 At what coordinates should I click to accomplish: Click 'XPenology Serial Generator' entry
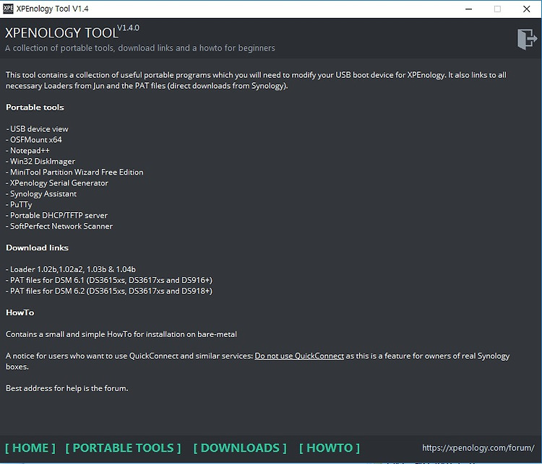(x=57, y=183)
